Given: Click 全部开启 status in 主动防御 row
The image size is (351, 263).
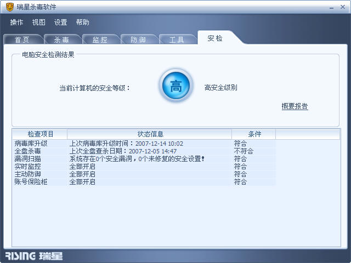Looking at the screenshot, I should pyautogui.click(x=82, y=174).
